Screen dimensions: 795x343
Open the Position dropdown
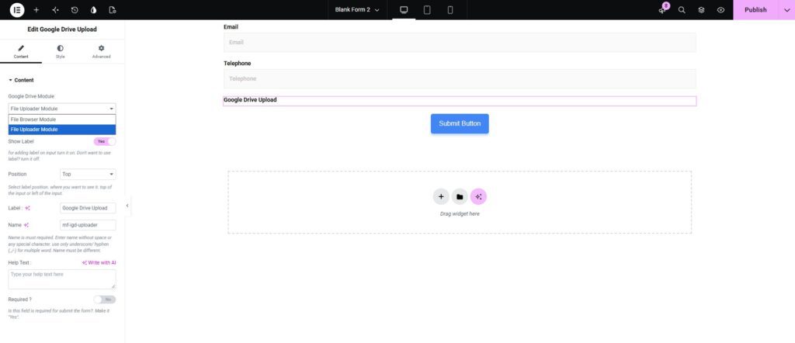88,175
